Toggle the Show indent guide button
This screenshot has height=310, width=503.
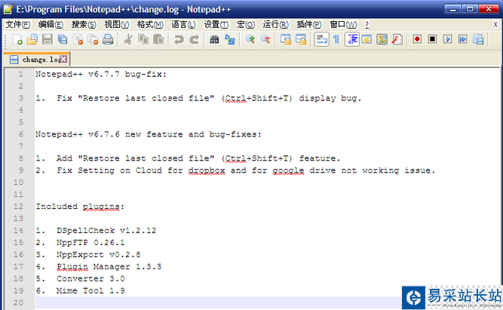pyautogui.click(x=352, y=39)
